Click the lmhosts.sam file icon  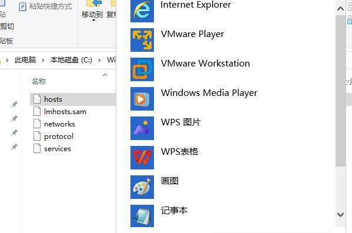click(x=37, y=111)
